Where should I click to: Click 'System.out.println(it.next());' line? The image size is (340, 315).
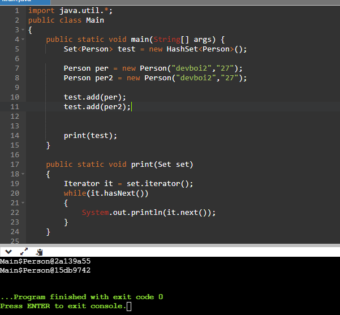(149, 213)
